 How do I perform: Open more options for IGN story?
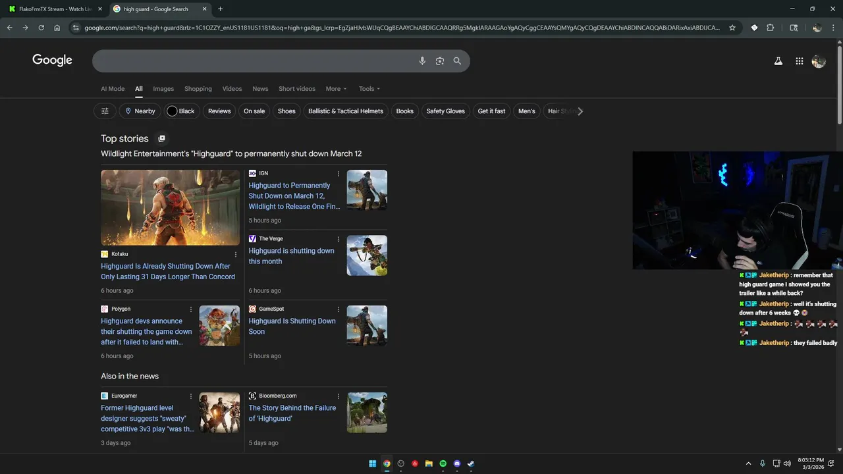(x=339, y=174)
